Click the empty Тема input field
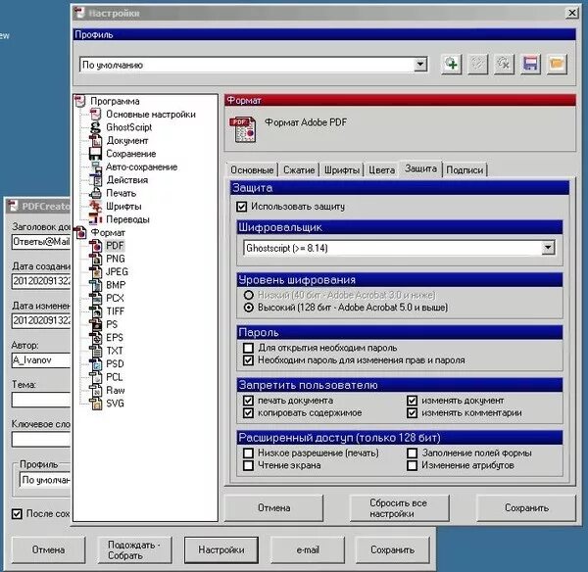 41,400
